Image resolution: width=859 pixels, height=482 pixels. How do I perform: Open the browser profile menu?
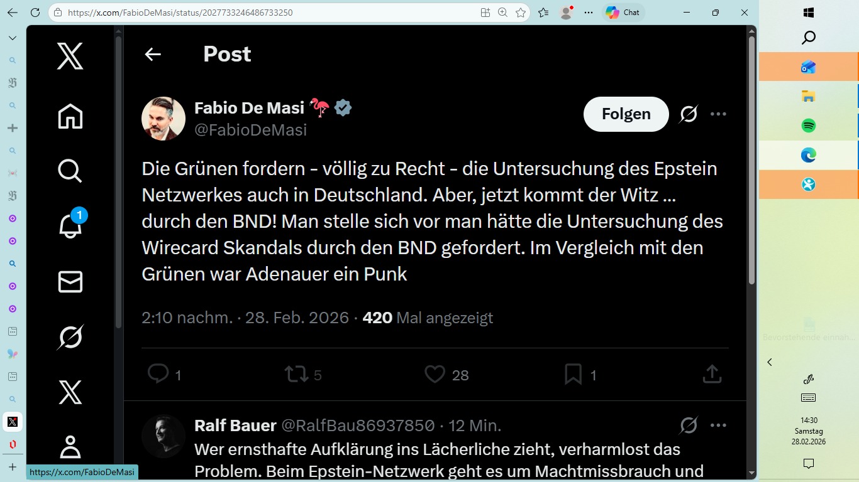[x=564, y=12]
